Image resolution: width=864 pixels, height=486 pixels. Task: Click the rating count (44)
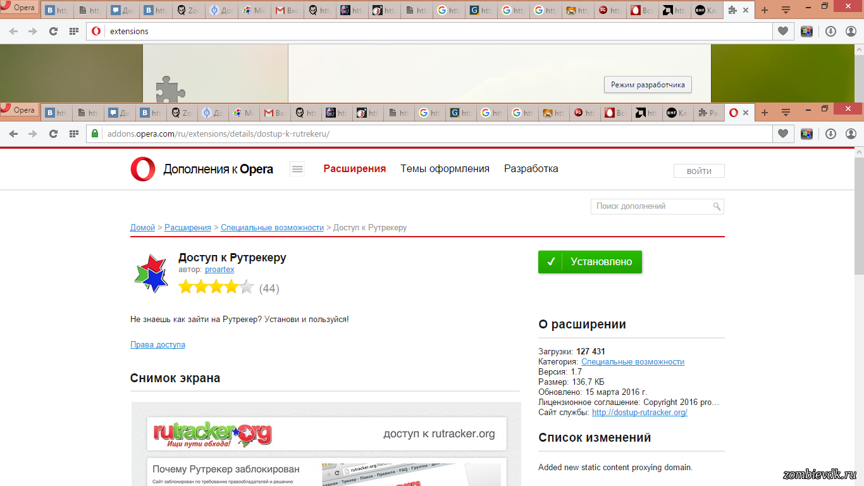click(269, 289)
